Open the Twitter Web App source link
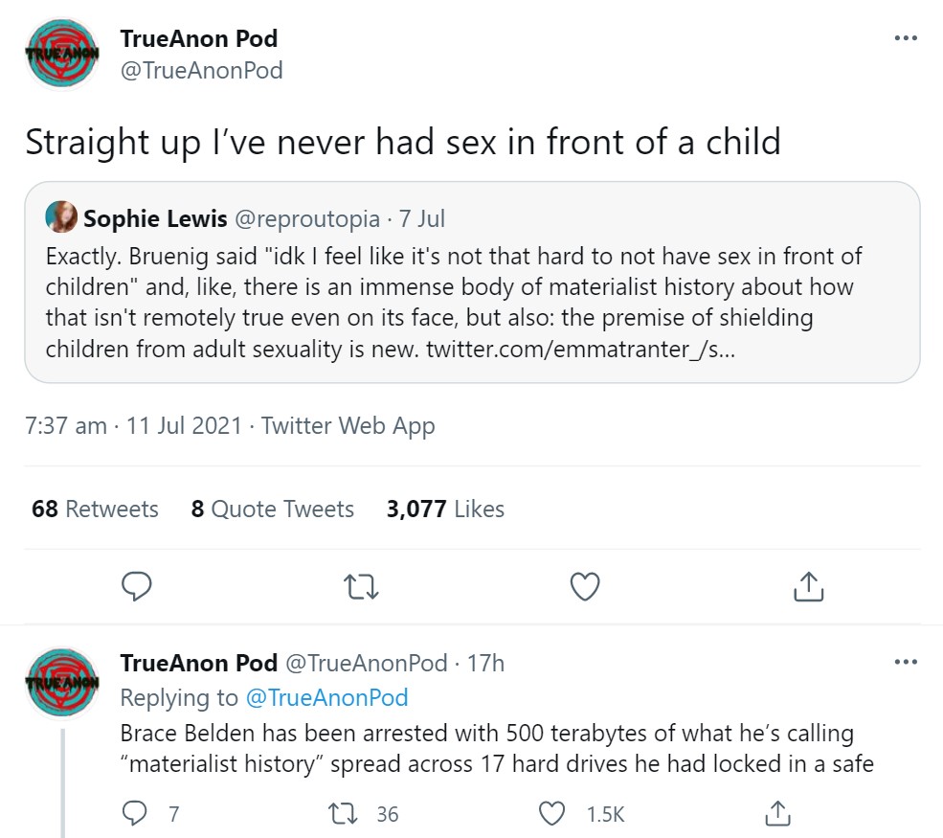The width and height of the screenshot is (943, 838). click(348, 426)
